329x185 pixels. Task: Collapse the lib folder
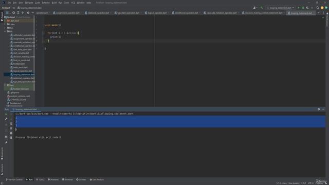point(5,31)
